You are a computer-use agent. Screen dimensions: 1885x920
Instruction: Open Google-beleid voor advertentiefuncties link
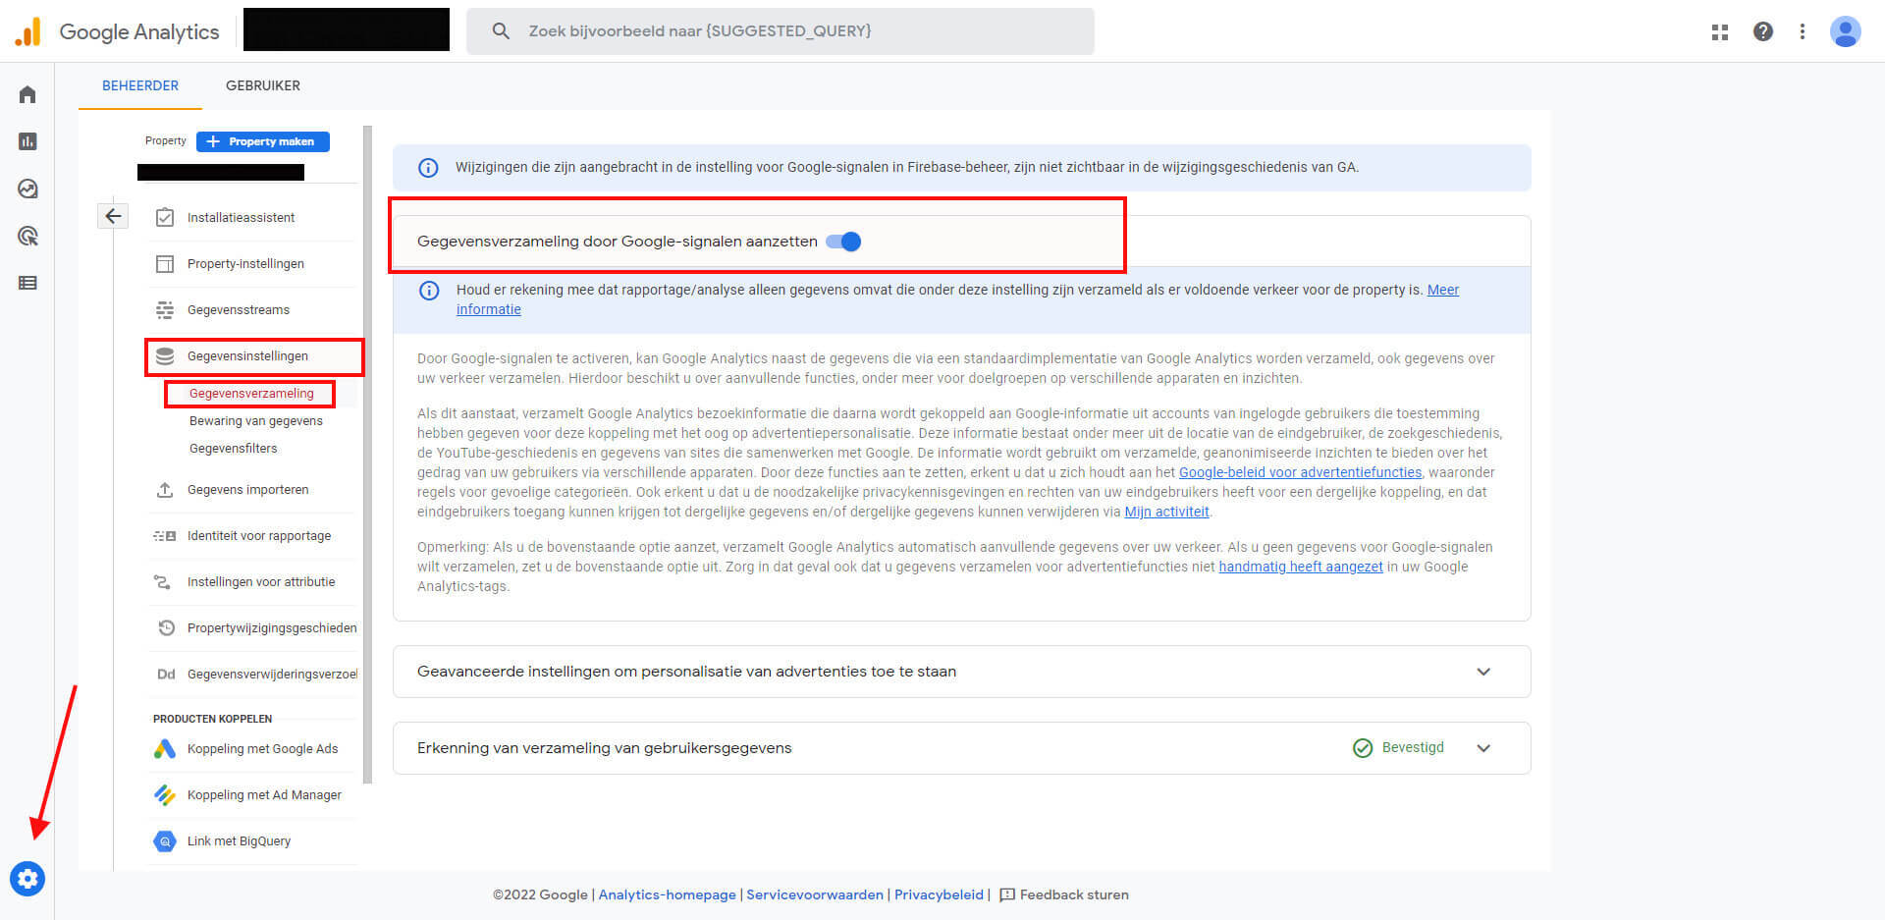pyautogui.click(x=1300, y=472)
